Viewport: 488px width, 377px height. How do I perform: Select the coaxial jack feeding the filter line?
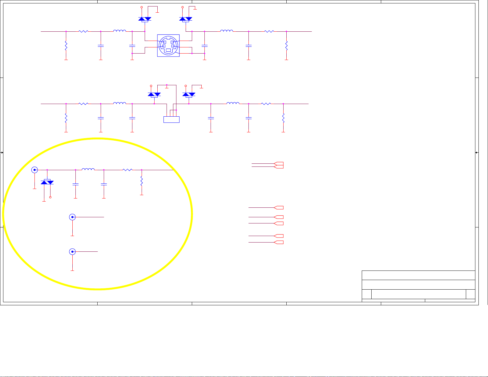tap(35, 170)
